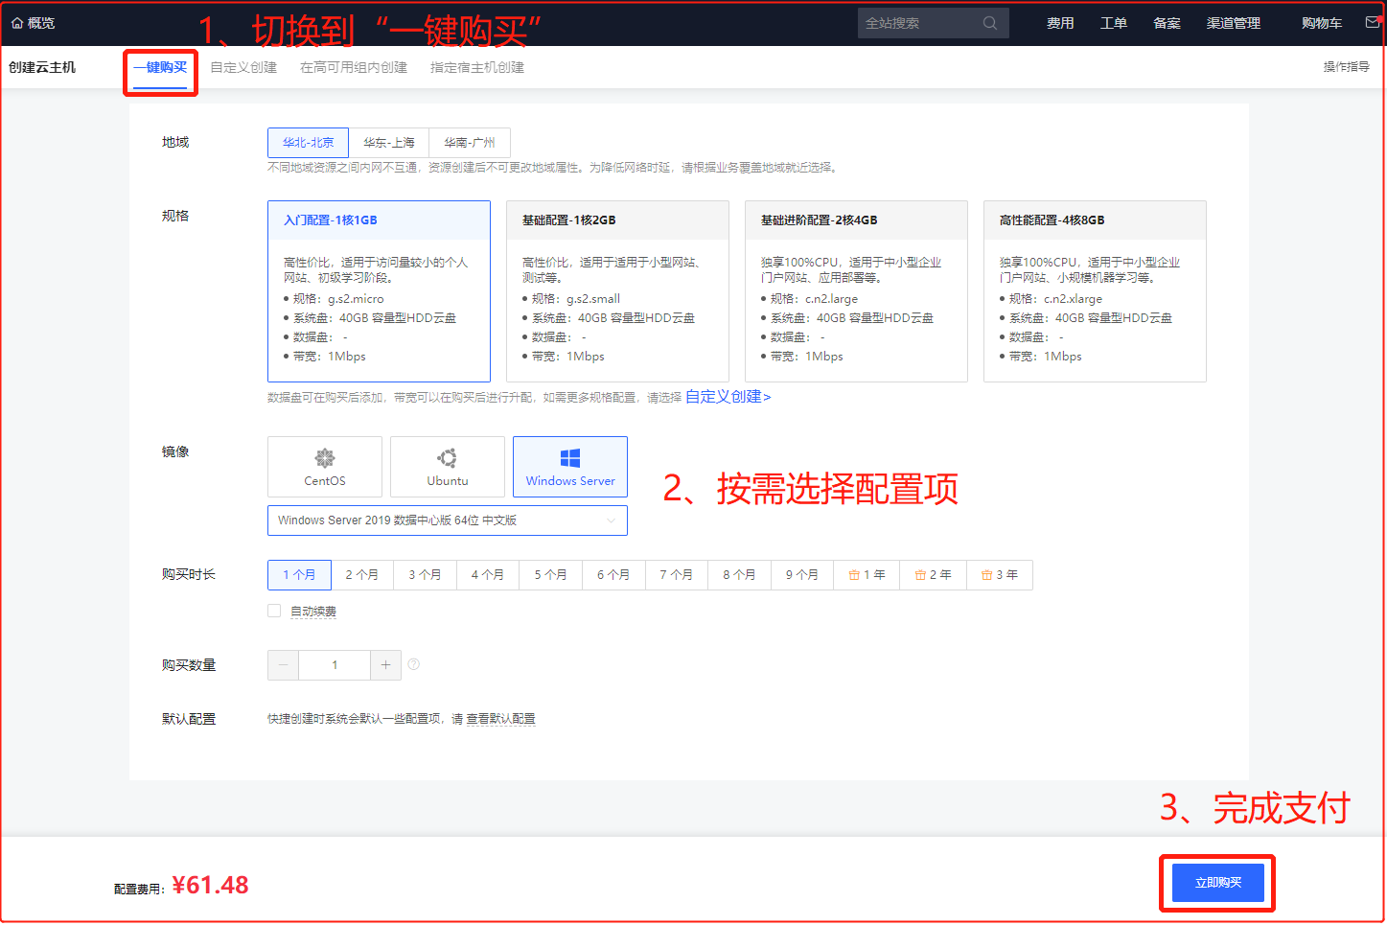Image resolution: width=1387 pixels, height=925 pixels.
Task: Click the purchase quantity input field
Action: tap(335, 665)
